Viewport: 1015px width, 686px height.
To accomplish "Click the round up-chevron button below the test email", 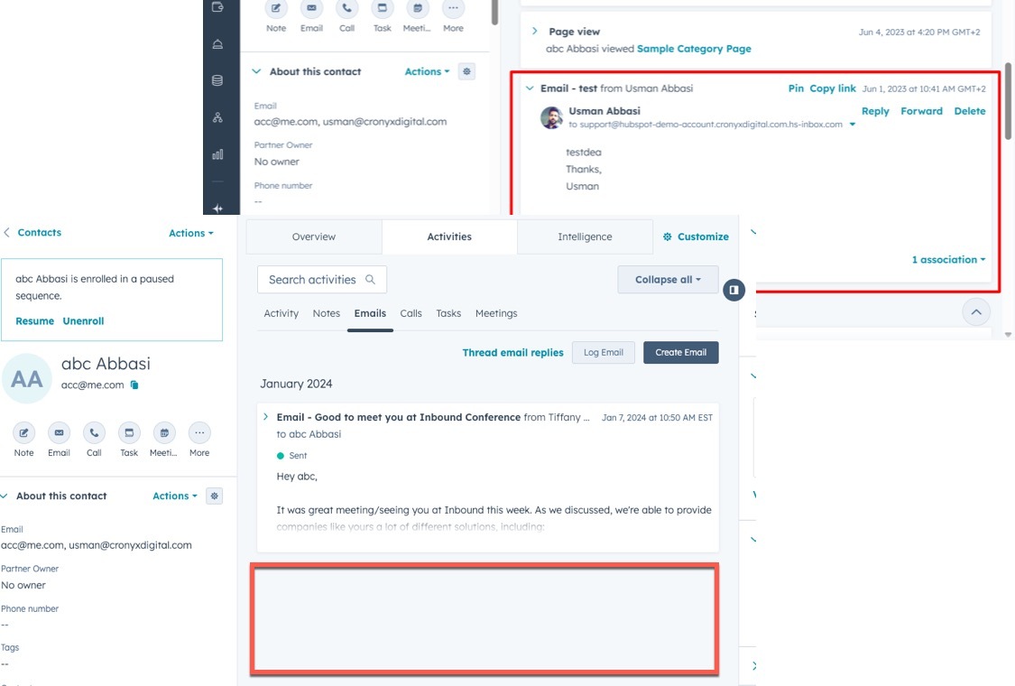I will tap(974, 312).
